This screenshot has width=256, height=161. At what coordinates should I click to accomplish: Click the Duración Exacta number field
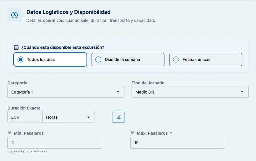point(25,117)
